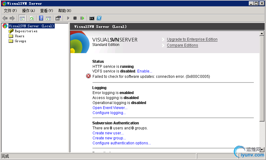Click the green Refresh toolbar icon
The width and height of the screenshot is (266, 160).
[x=32, y=18]
